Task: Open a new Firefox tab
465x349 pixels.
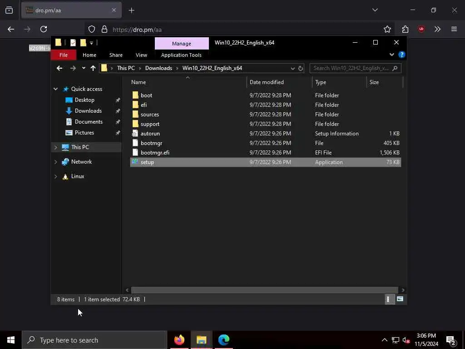Action: pyautogui.click(x=131, y=10)
